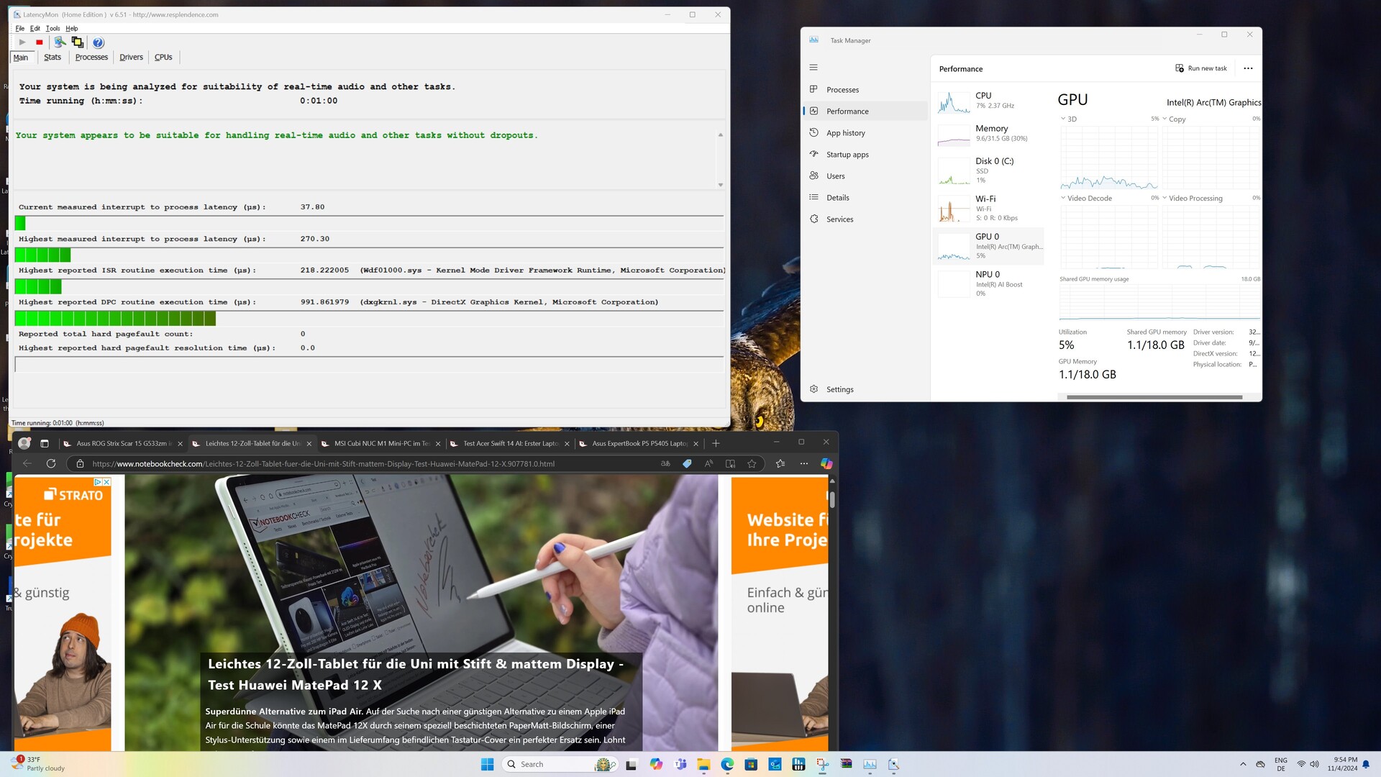The image size is (1381, 777).
Task: Toggle the Task Manager hamburger navigation menu
Action: 813,68
